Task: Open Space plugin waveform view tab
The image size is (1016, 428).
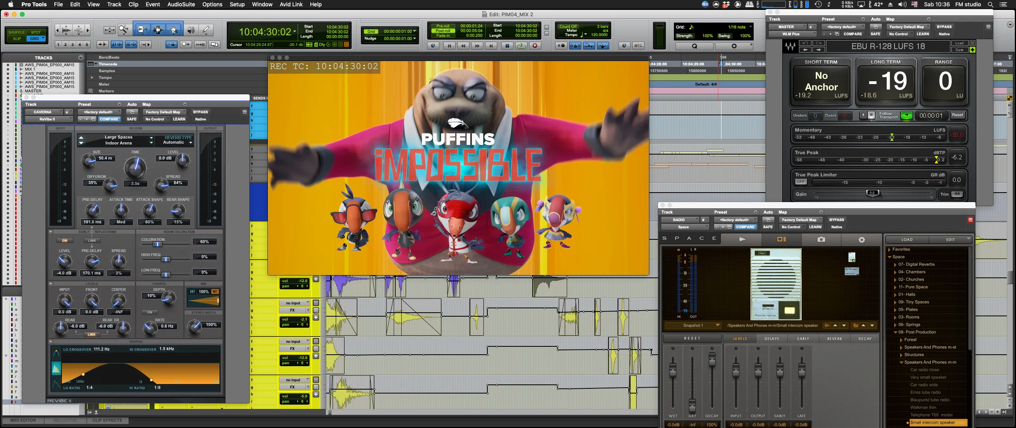Action: tap(742, 239)
